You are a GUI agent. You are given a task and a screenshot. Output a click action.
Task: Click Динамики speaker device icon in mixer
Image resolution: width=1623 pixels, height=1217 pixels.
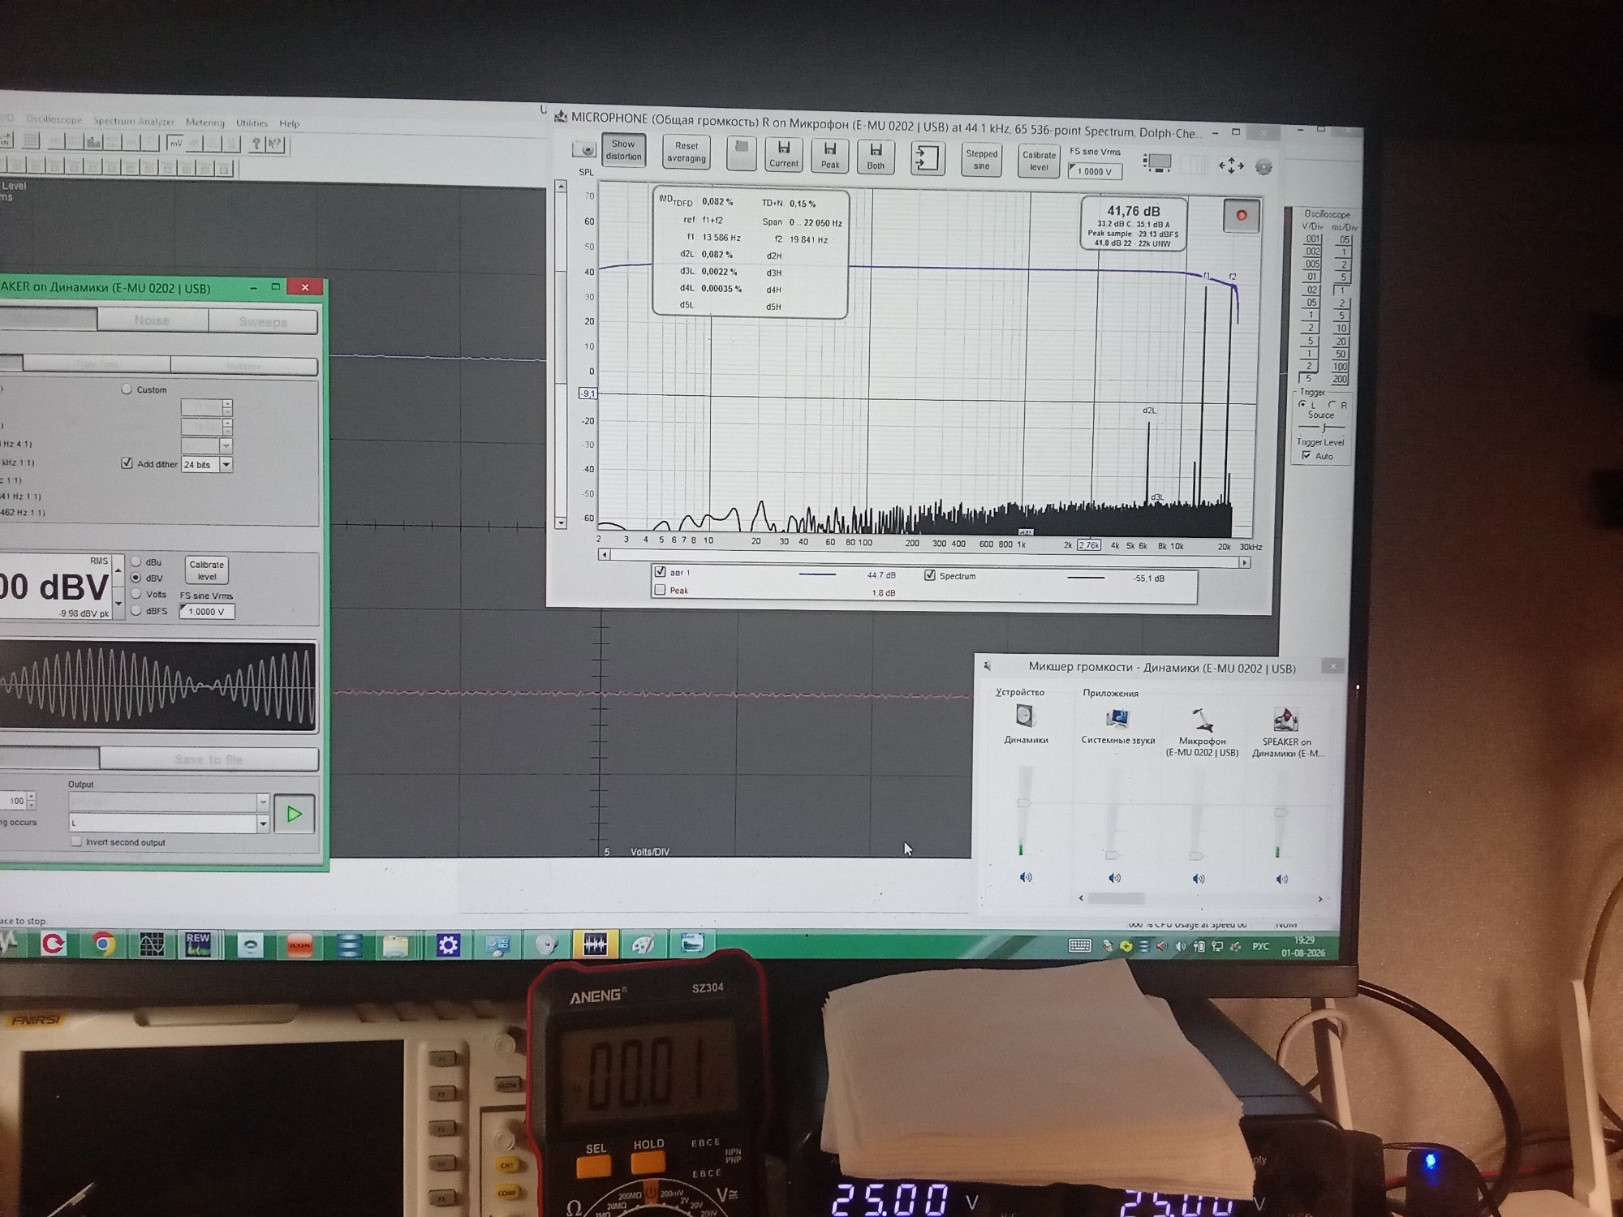[x=1025, y=716]
